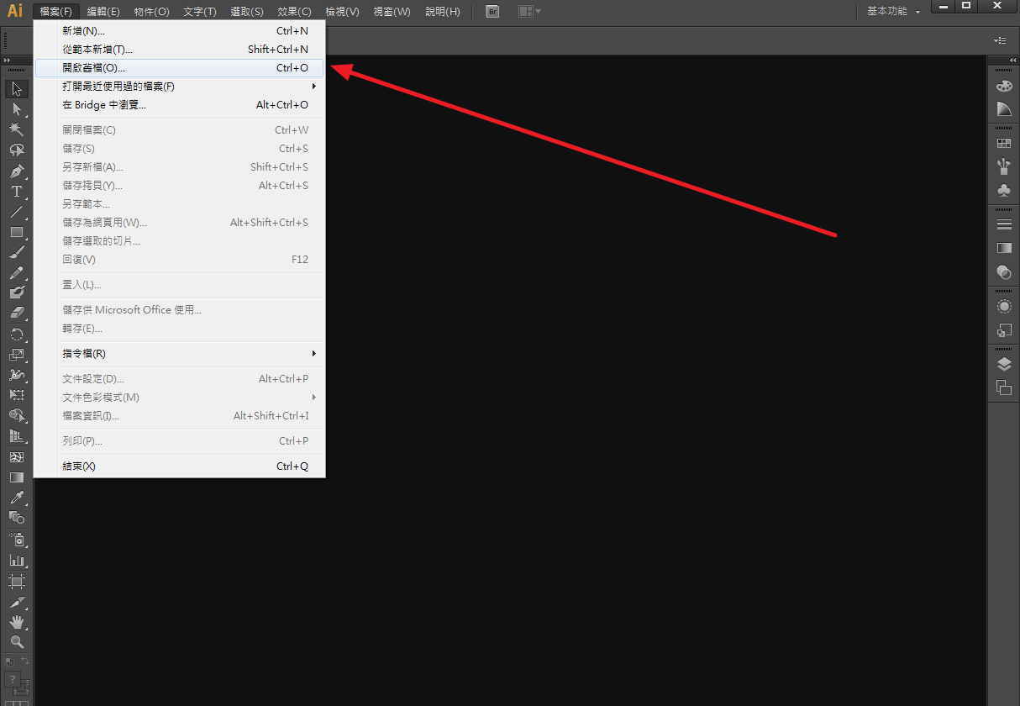Open the Appearance panel icon

[x=1004, y=306]
